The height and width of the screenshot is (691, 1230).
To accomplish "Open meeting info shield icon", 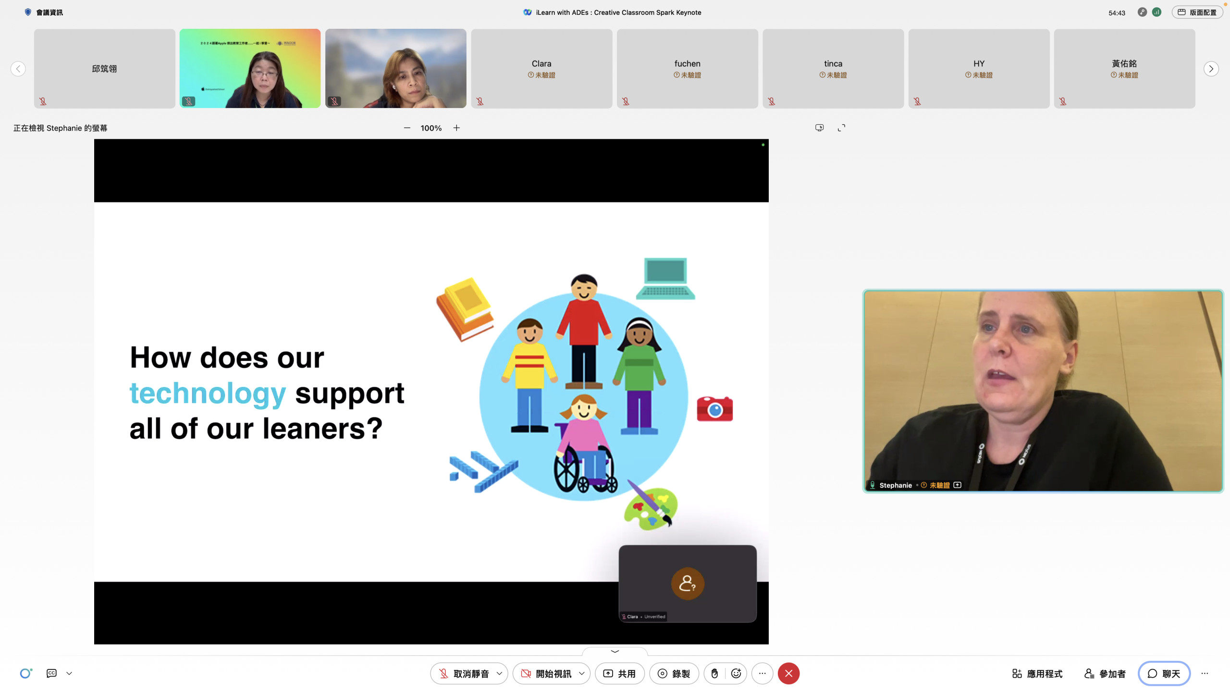I will tap(28, 12).
